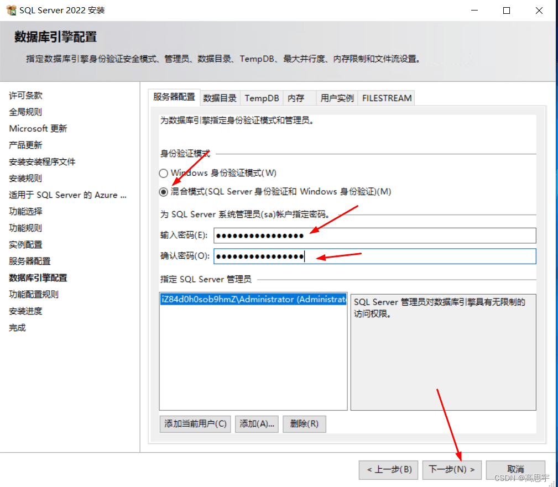
Task: Click 安装规则 step in sidebar
Action: [25, 178]
